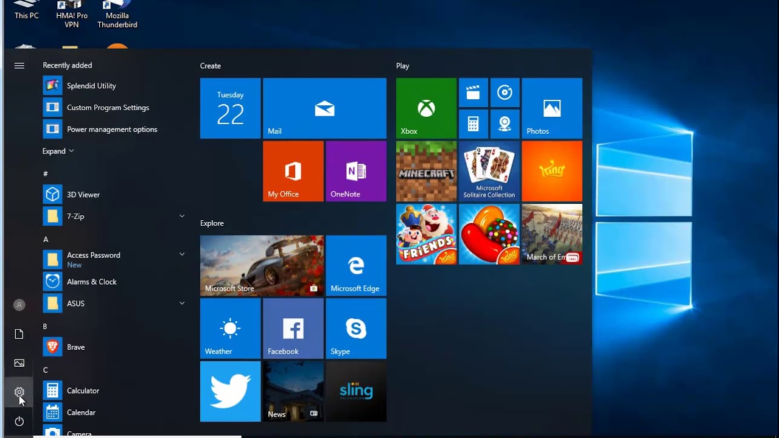Image resolution: width=779 pixels, height=438 pixels.
Task: Click the letter C section header
Action: pos(45,370)
